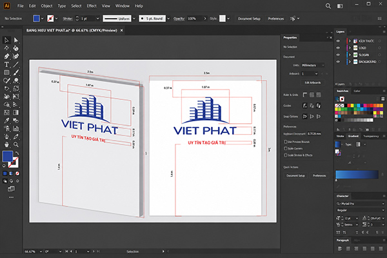The height and width of the screenshot is (258, 387).
Task: Open the Effect menu
Action: click(x=92, y=6)
